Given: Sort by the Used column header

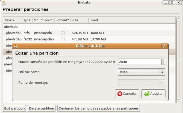Looking at the screenshot, I should 132,20.
